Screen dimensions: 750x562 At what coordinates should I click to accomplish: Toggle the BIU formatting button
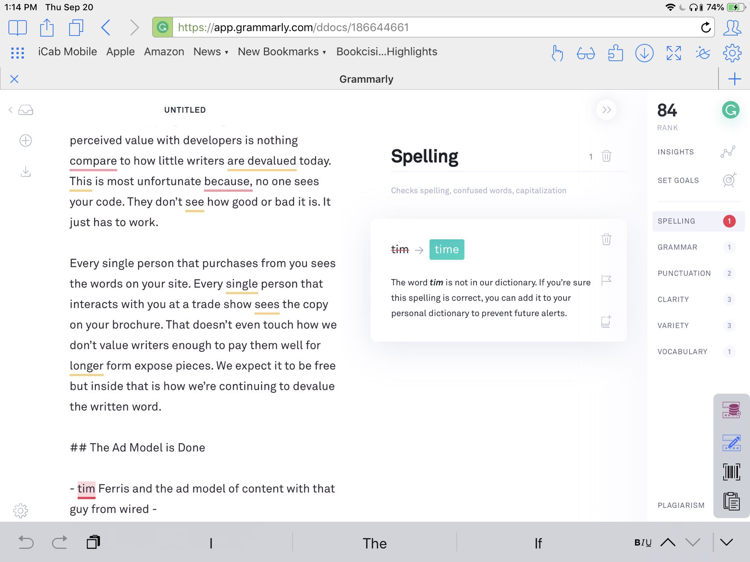(x=643, y=543)
